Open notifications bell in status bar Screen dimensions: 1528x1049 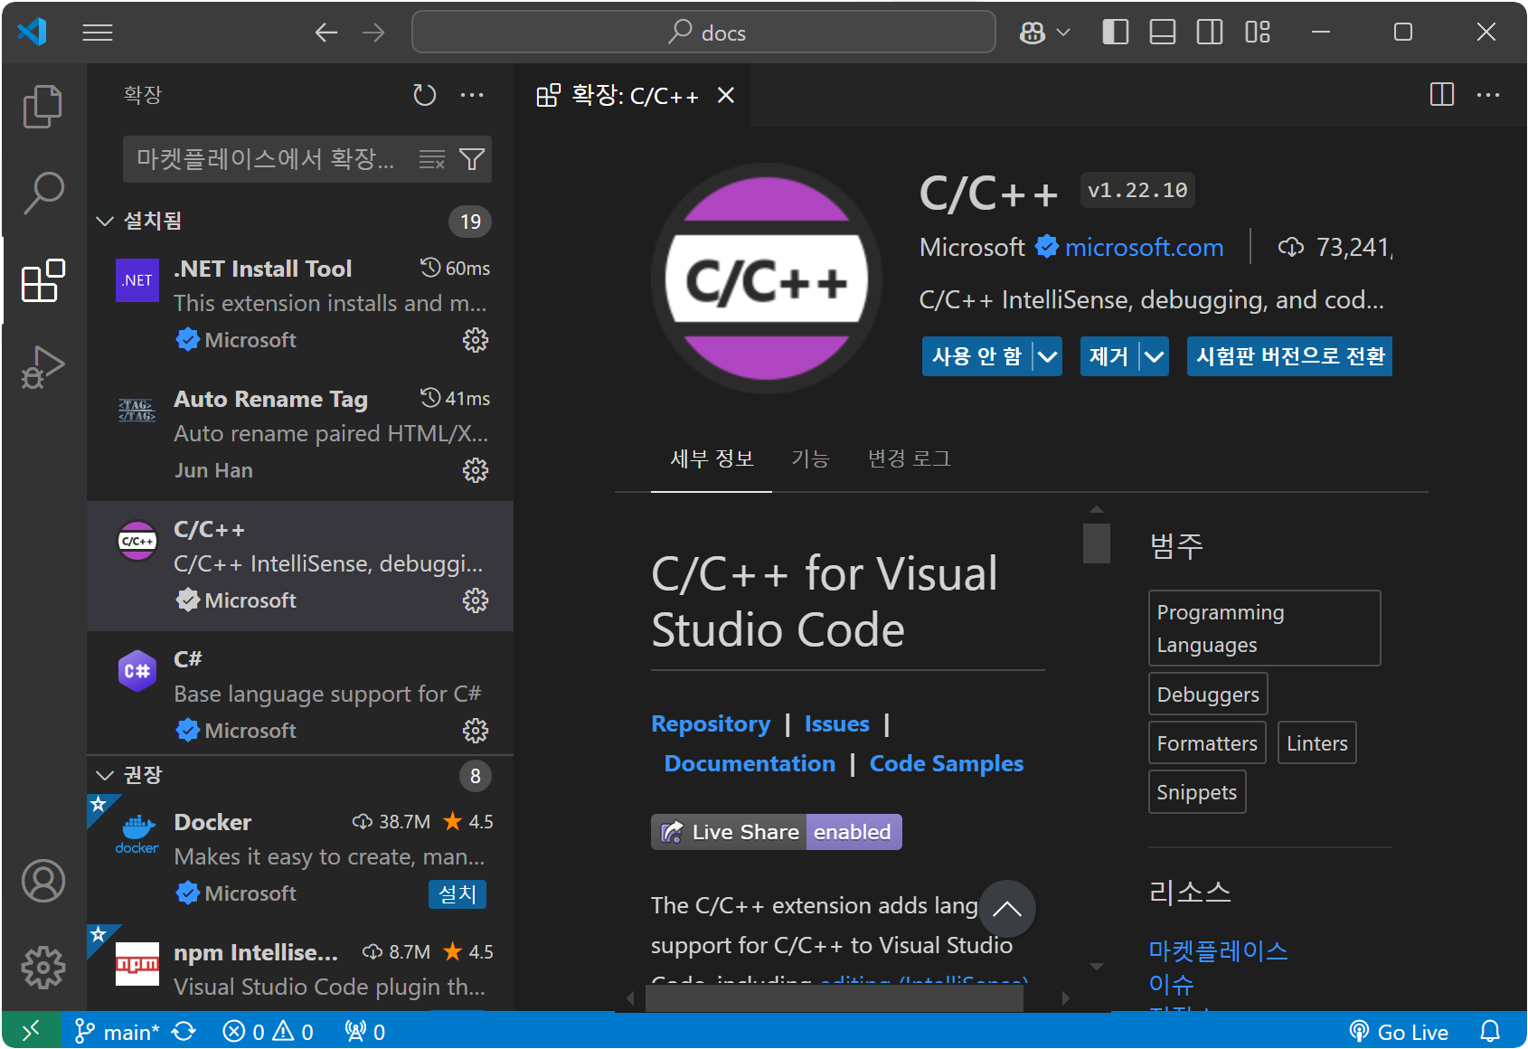[x=1490, y=1031]
